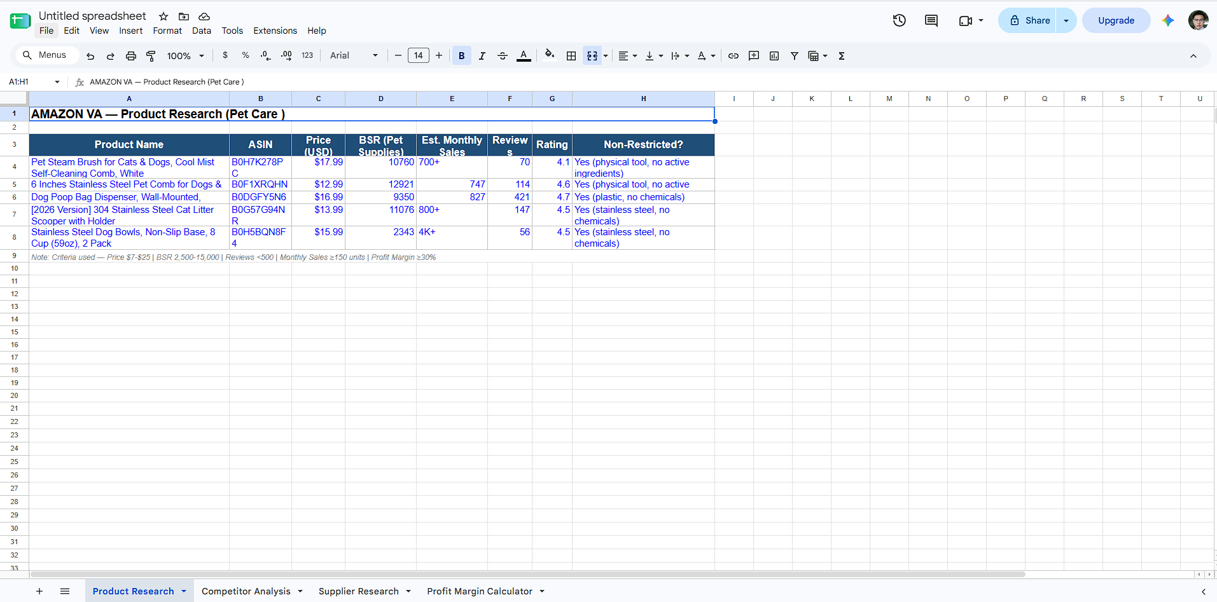Open the 100% zoom dropdown

click(185, 56)
